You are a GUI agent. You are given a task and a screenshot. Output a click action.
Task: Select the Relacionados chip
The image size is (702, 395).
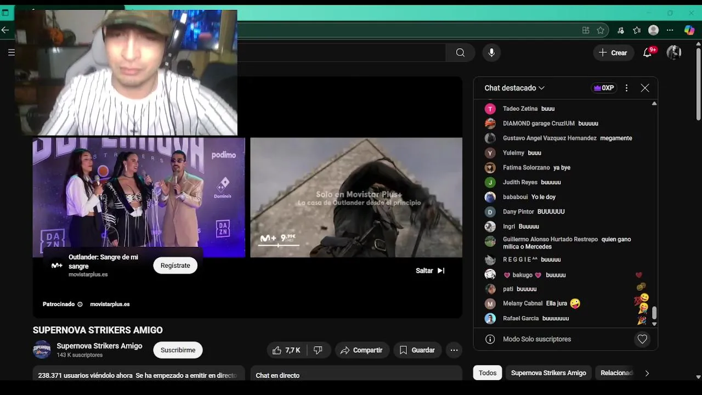click(616, 373)
